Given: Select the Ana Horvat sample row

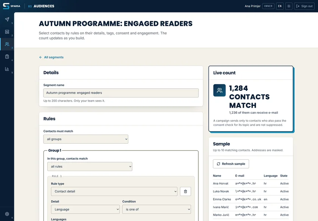Looking at the screenshot, I should (x=251, y=183).
